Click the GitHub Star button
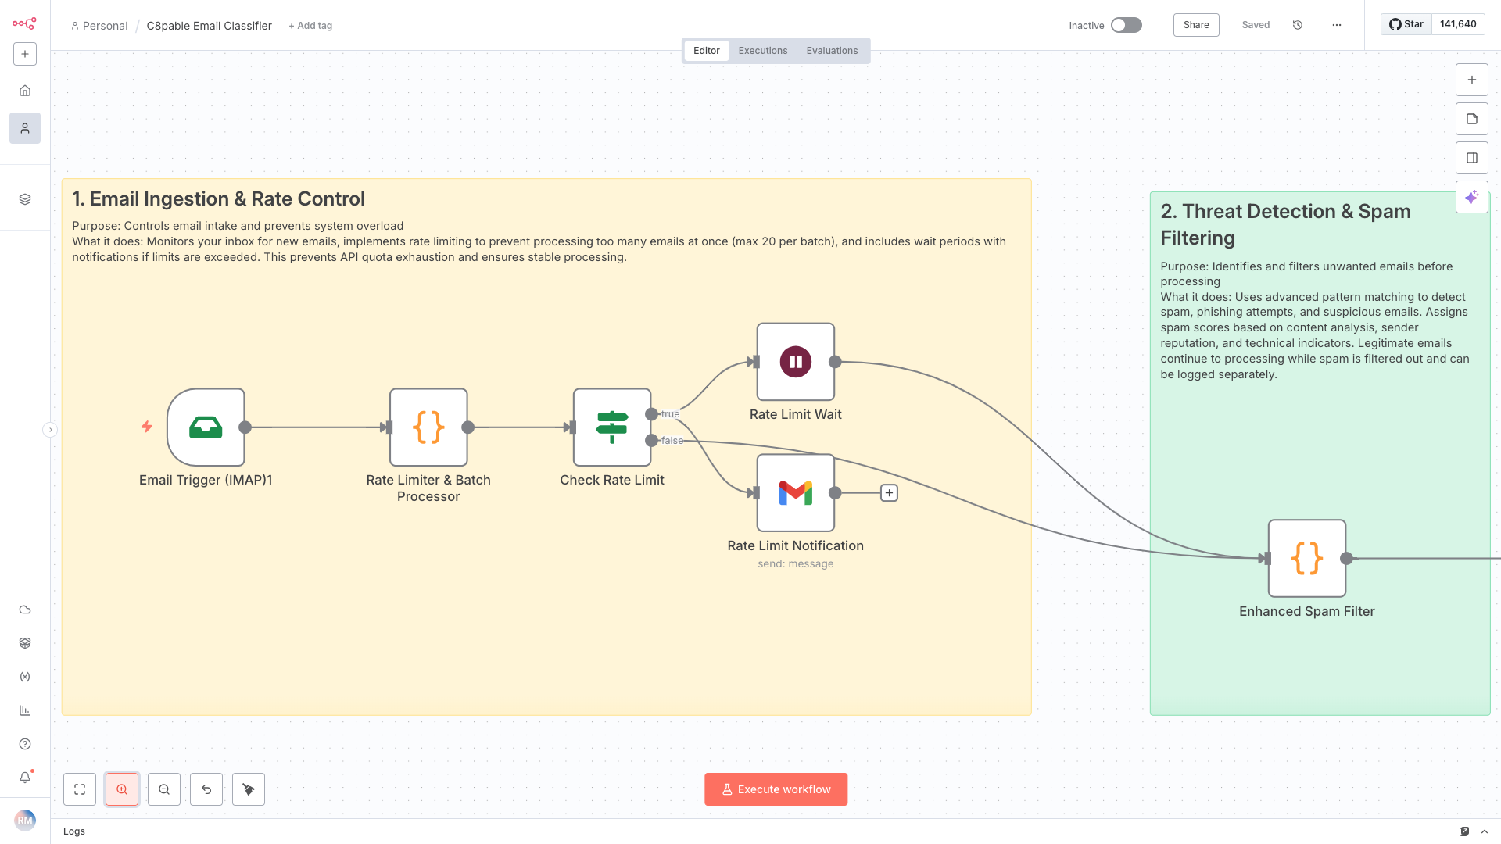The height and width of the screenshot is (844, 1501). 1406,24
